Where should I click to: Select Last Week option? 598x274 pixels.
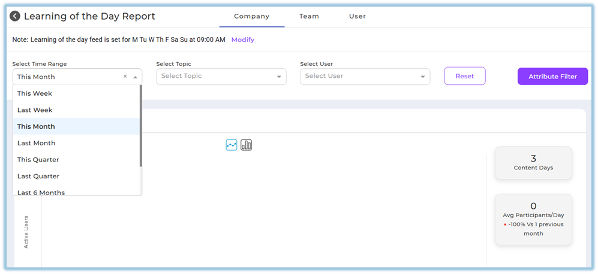click(35, 110)
